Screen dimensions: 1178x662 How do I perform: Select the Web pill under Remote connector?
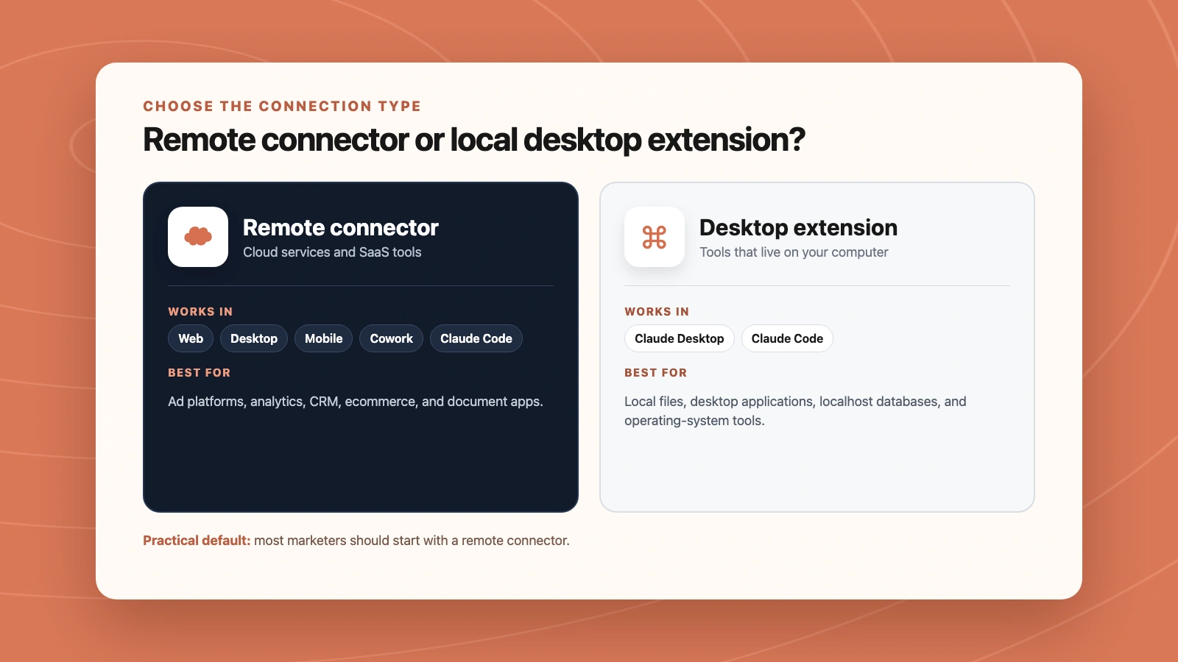click(191, 338)
